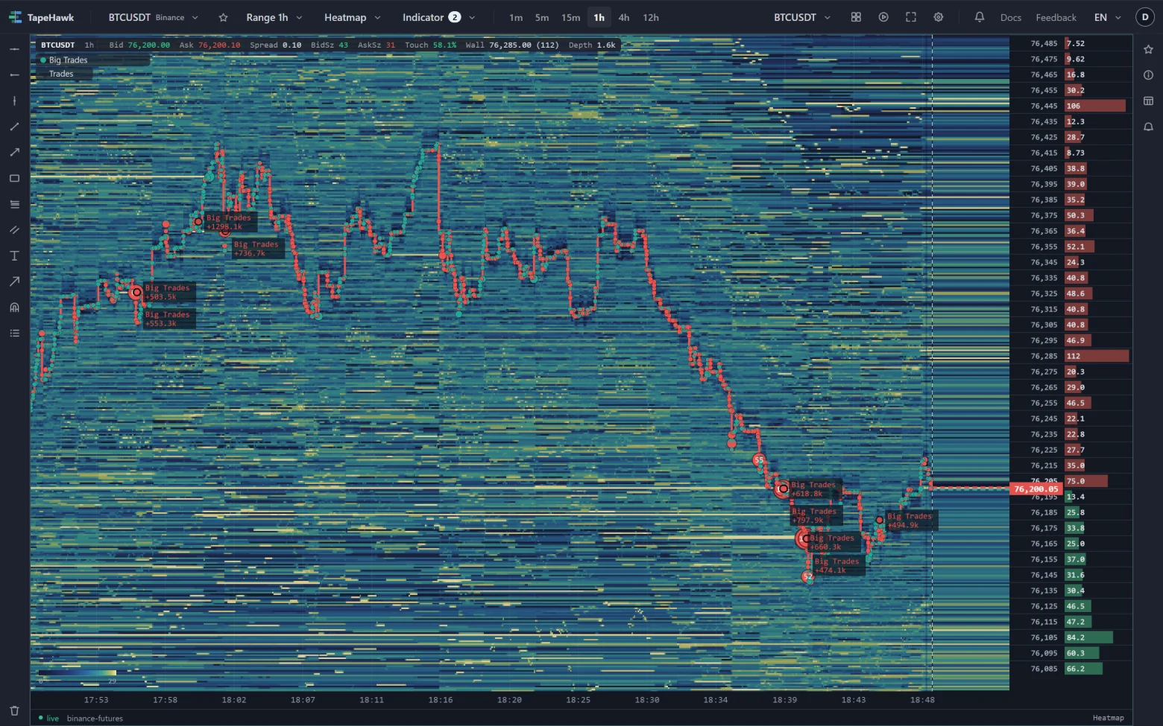
Task: Open the EN language dropdown
Action: (1108, 17)
